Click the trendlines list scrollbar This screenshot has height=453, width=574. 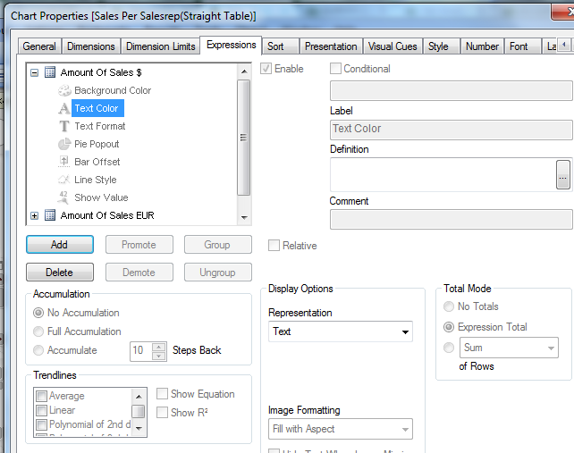pos(139,412)
